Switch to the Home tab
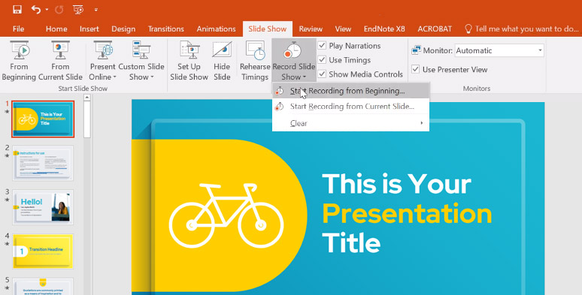This screenshot has width=582, height=295. (x=56, y=29)
